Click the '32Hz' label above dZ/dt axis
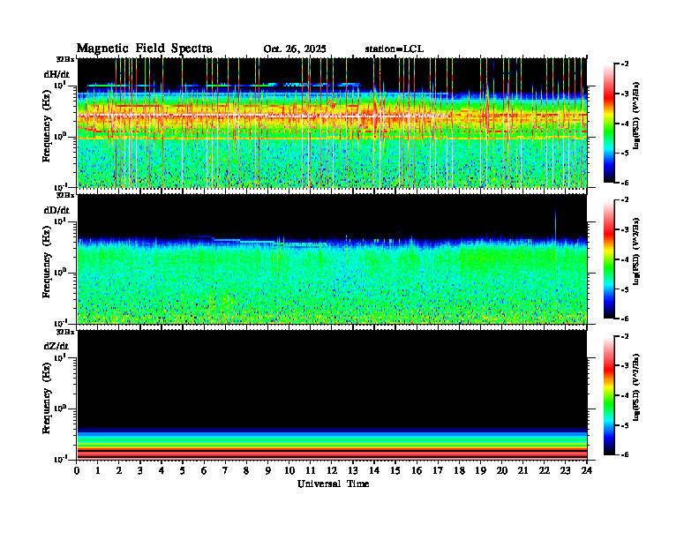 [x=65, y=332]
